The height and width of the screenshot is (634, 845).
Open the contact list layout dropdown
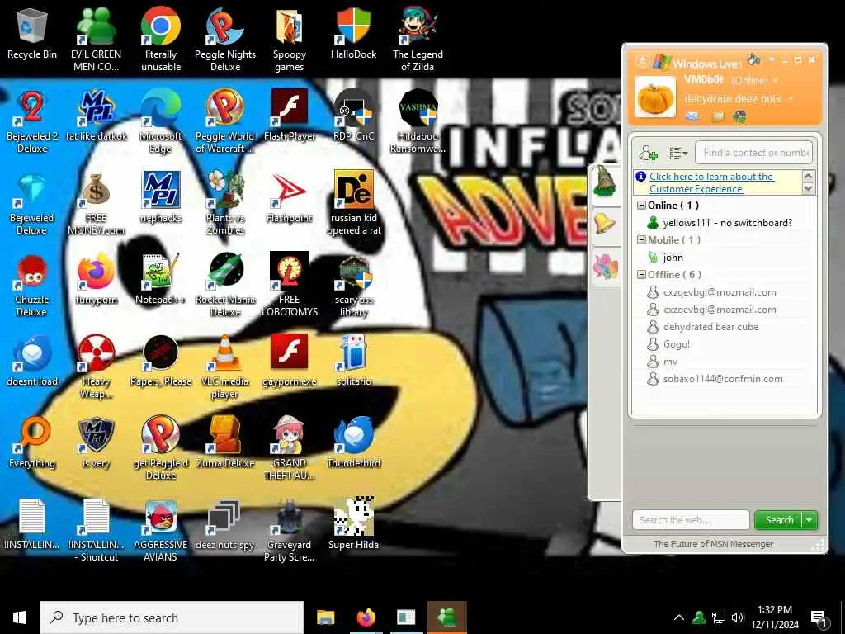point(678,153)
